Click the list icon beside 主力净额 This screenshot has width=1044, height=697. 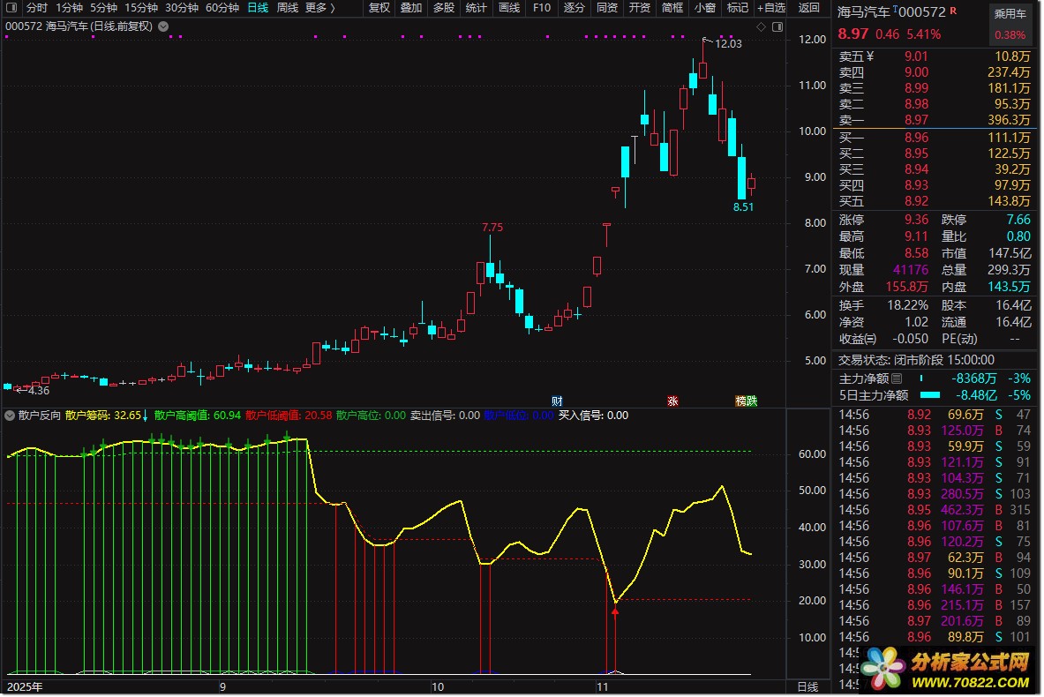897,378
